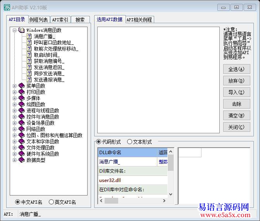Click the 去除 button
Screen dimensions: 260x221
[x=237, y=104]
